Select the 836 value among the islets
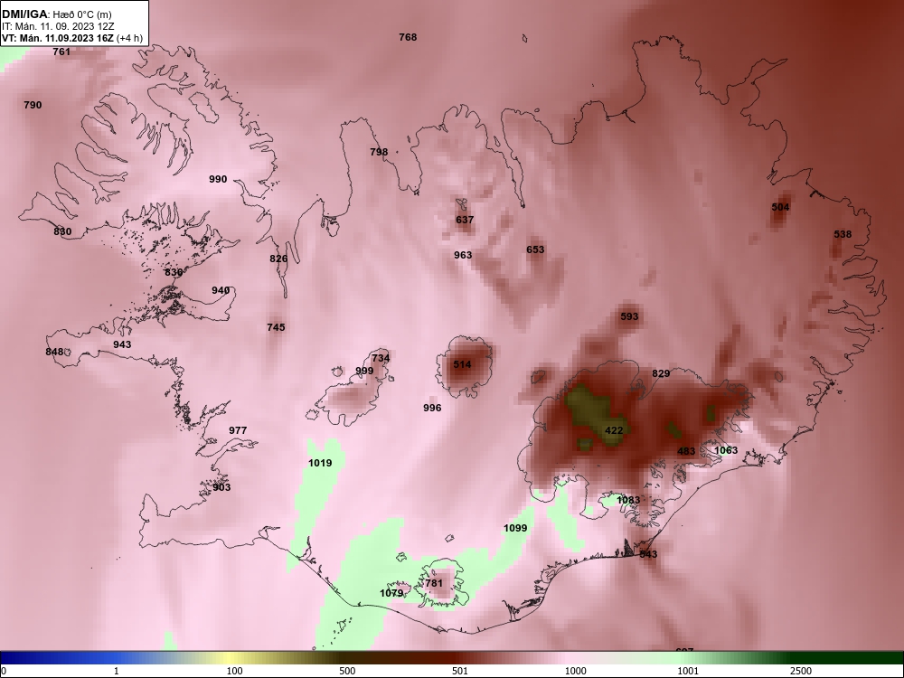904x678 pixels. [174, 273]
